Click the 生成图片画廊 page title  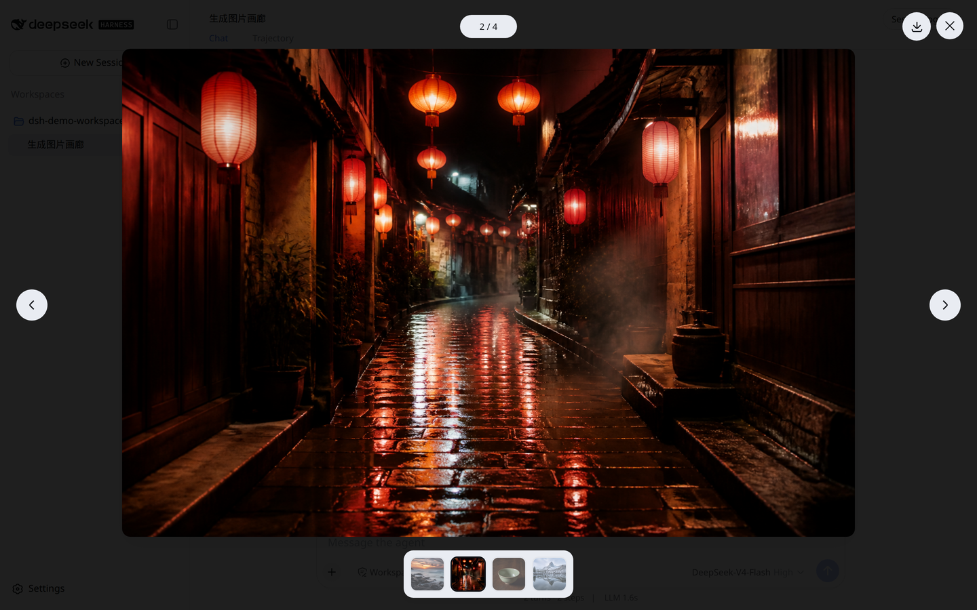coord(237,18)
